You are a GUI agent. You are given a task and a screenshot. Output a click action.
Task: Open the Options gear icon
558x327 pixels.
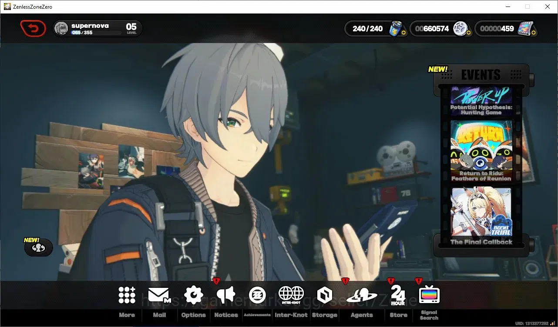[194, 295]
